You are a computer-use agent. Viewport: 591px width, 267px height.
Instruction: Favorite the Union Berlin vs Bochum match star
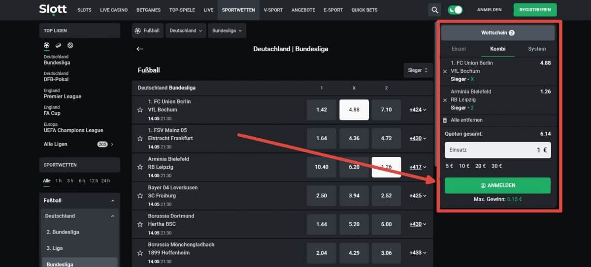pyautogui.click(x=140, y=110)
